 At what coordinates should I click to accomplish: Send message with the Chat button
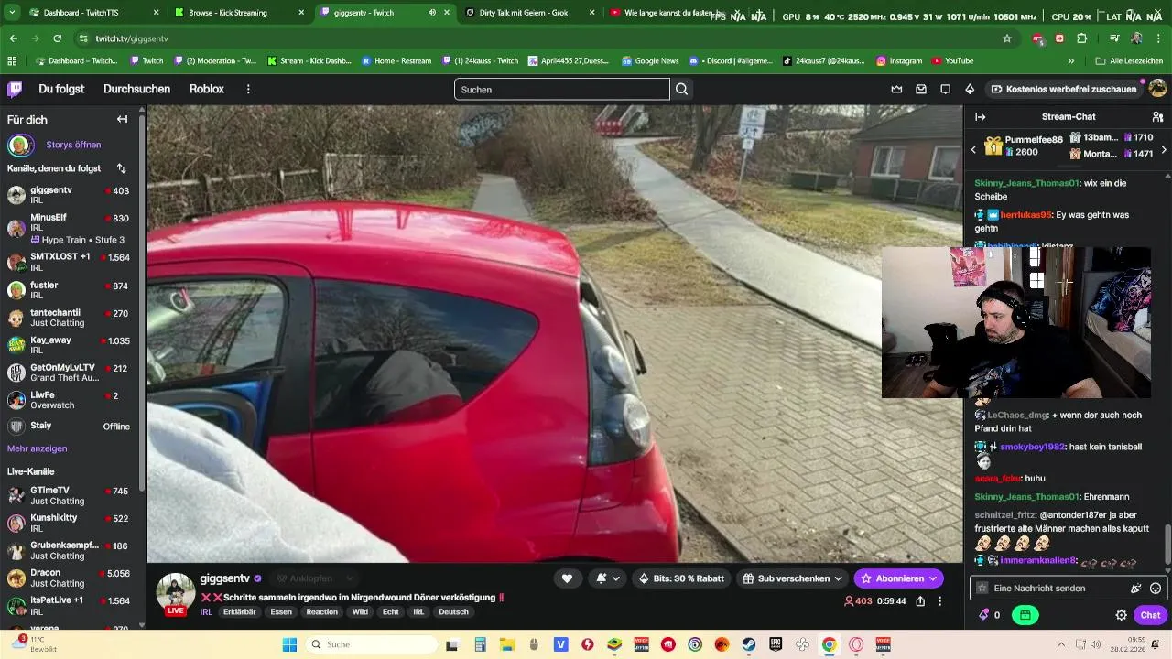pyautogui.click(x=1150, y=615)
